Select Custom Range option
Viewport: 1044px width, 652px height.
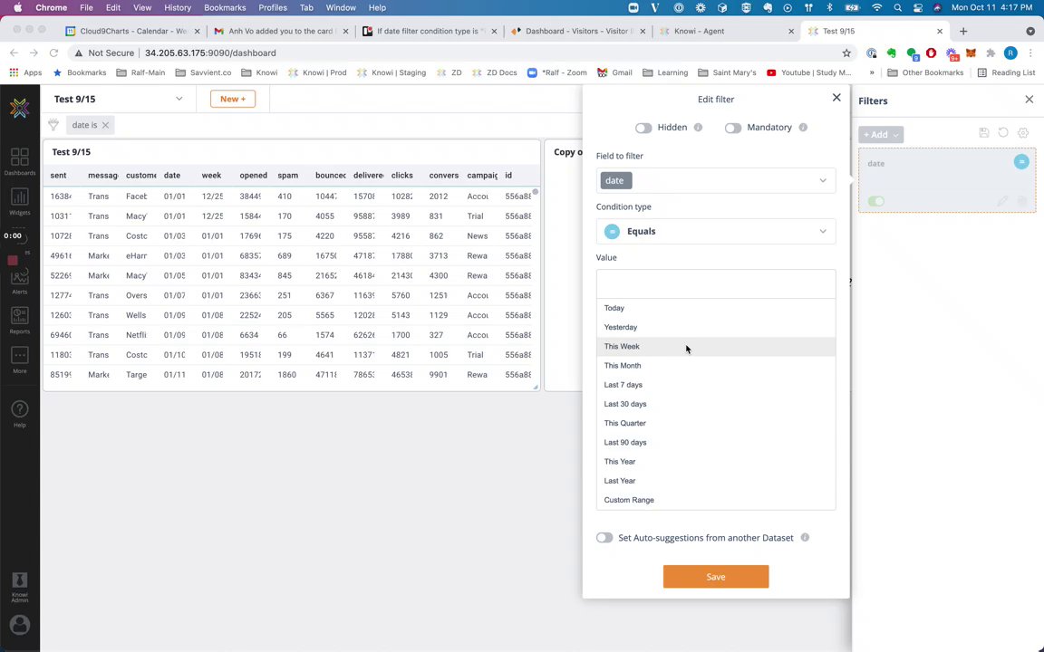click(x=716, y=500)
